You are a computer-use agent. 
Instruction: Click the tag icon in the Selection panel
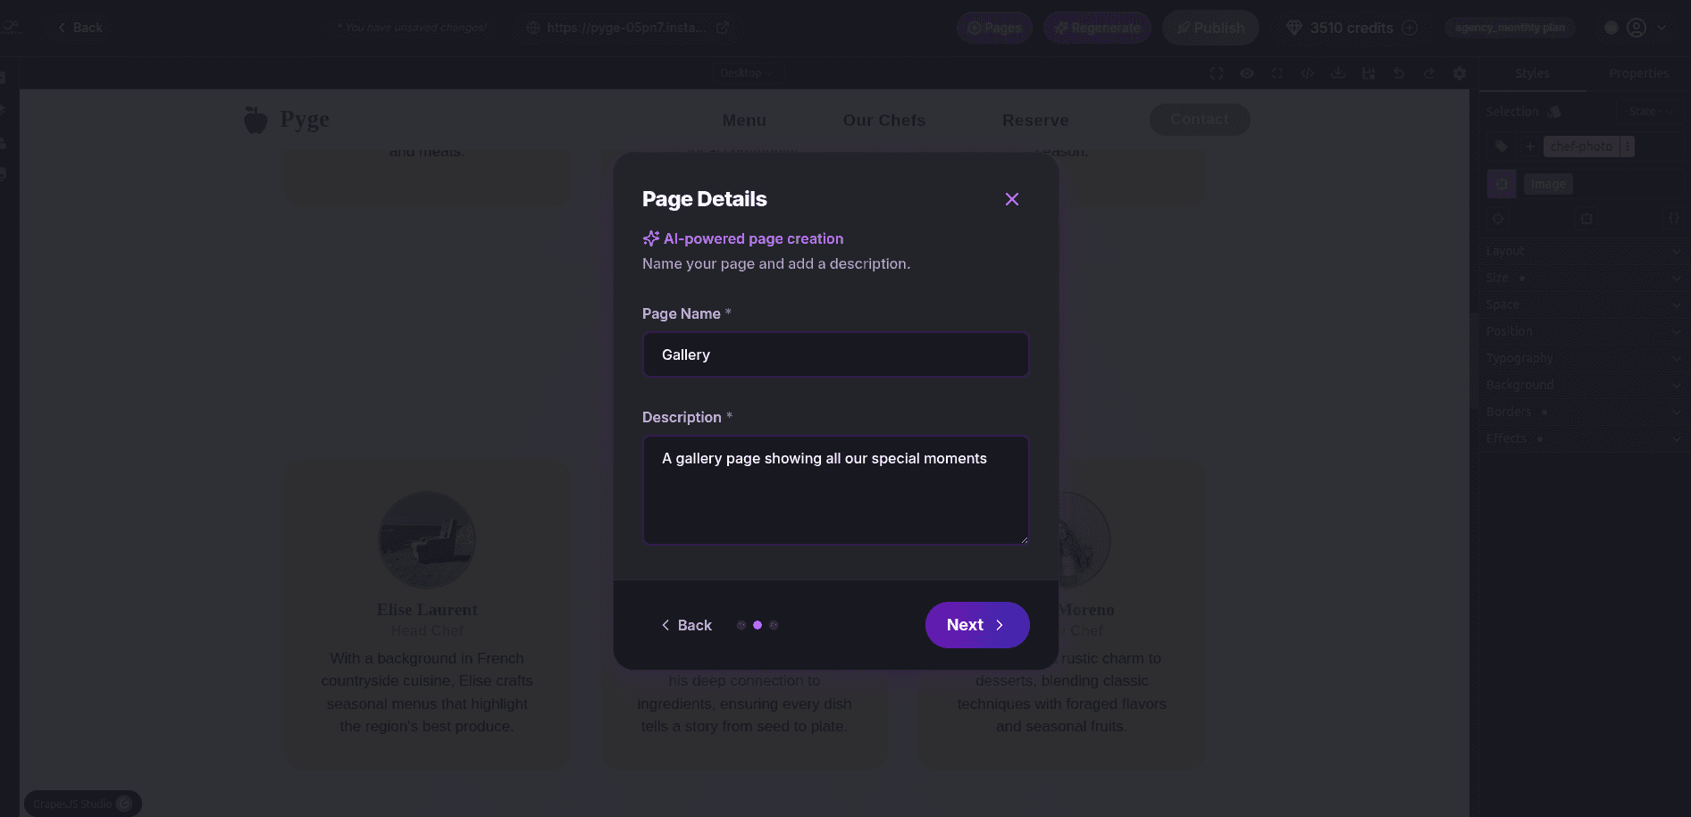1502,146
